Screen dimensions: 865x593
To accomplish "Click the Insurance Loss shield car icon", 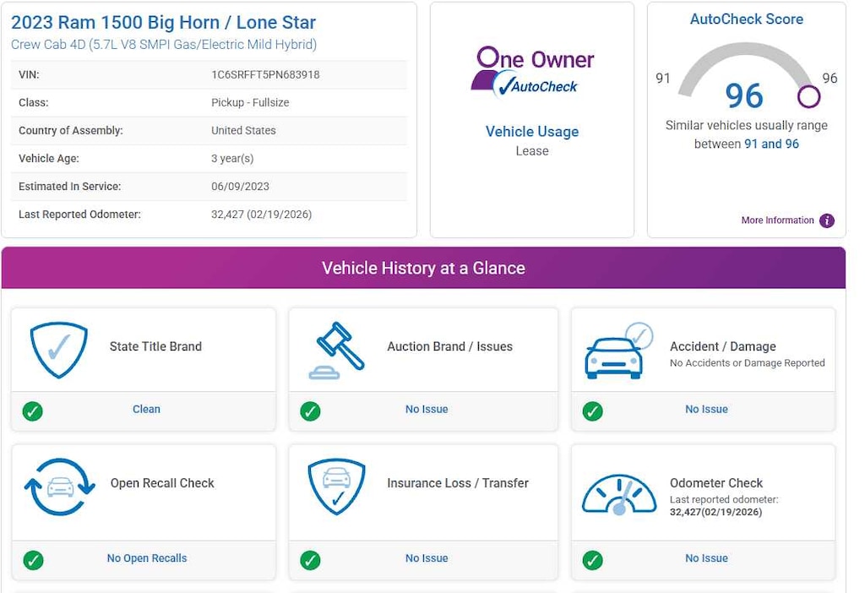I will pos(337,487).
